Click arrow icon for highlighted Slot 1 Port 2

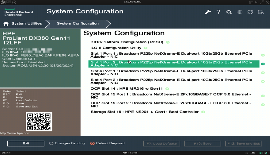(263, 64)
